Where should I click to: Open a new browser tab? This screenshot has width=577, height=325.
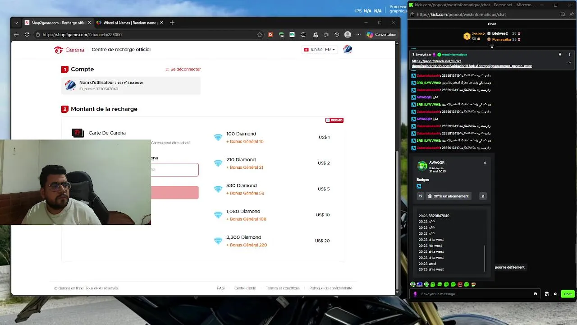(x=172, y=23)
